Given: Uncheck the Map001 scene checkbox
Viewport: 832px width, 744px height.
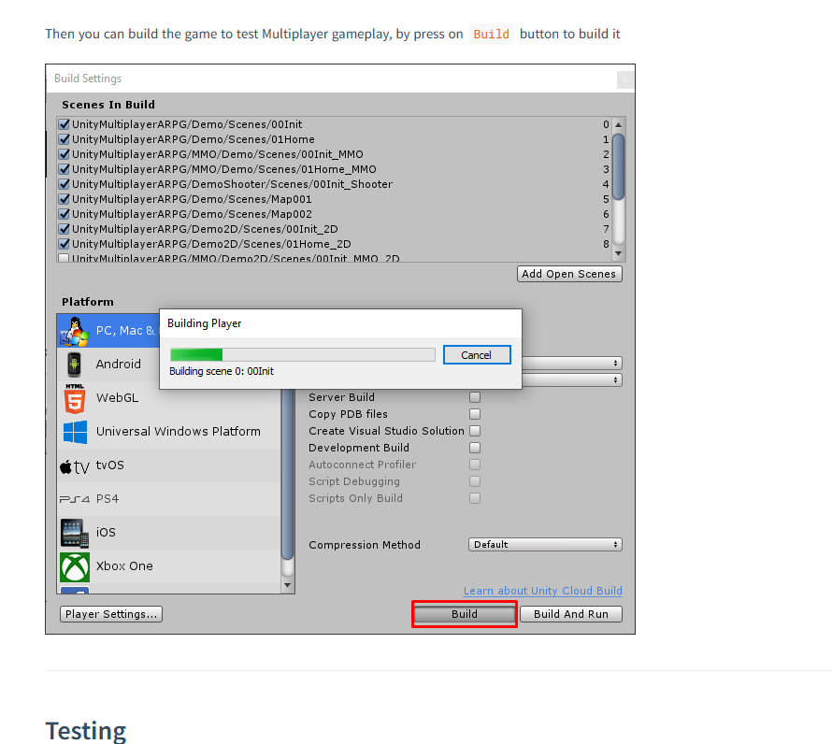Looking at the screenshot, I should click(65, 199).
